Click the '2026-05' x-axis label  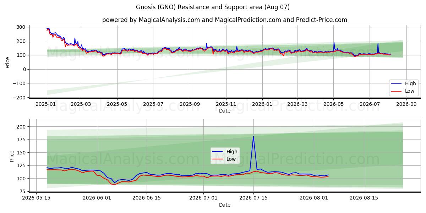point(333,104)
